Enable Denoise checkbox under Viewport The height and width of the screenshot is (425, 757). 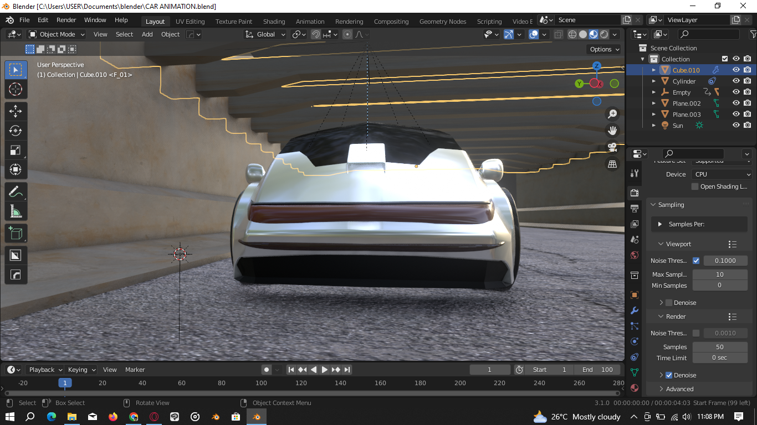click(669, 303)
